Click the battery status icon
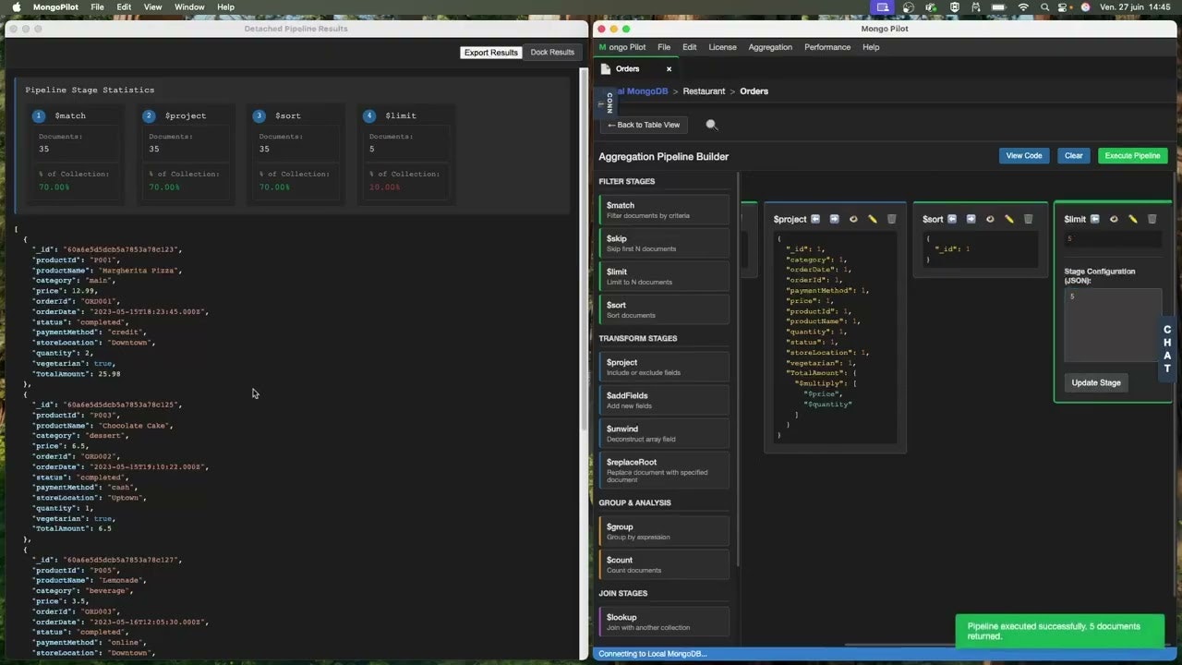This screenshot has height=665, width=1182. coord(999,7)
